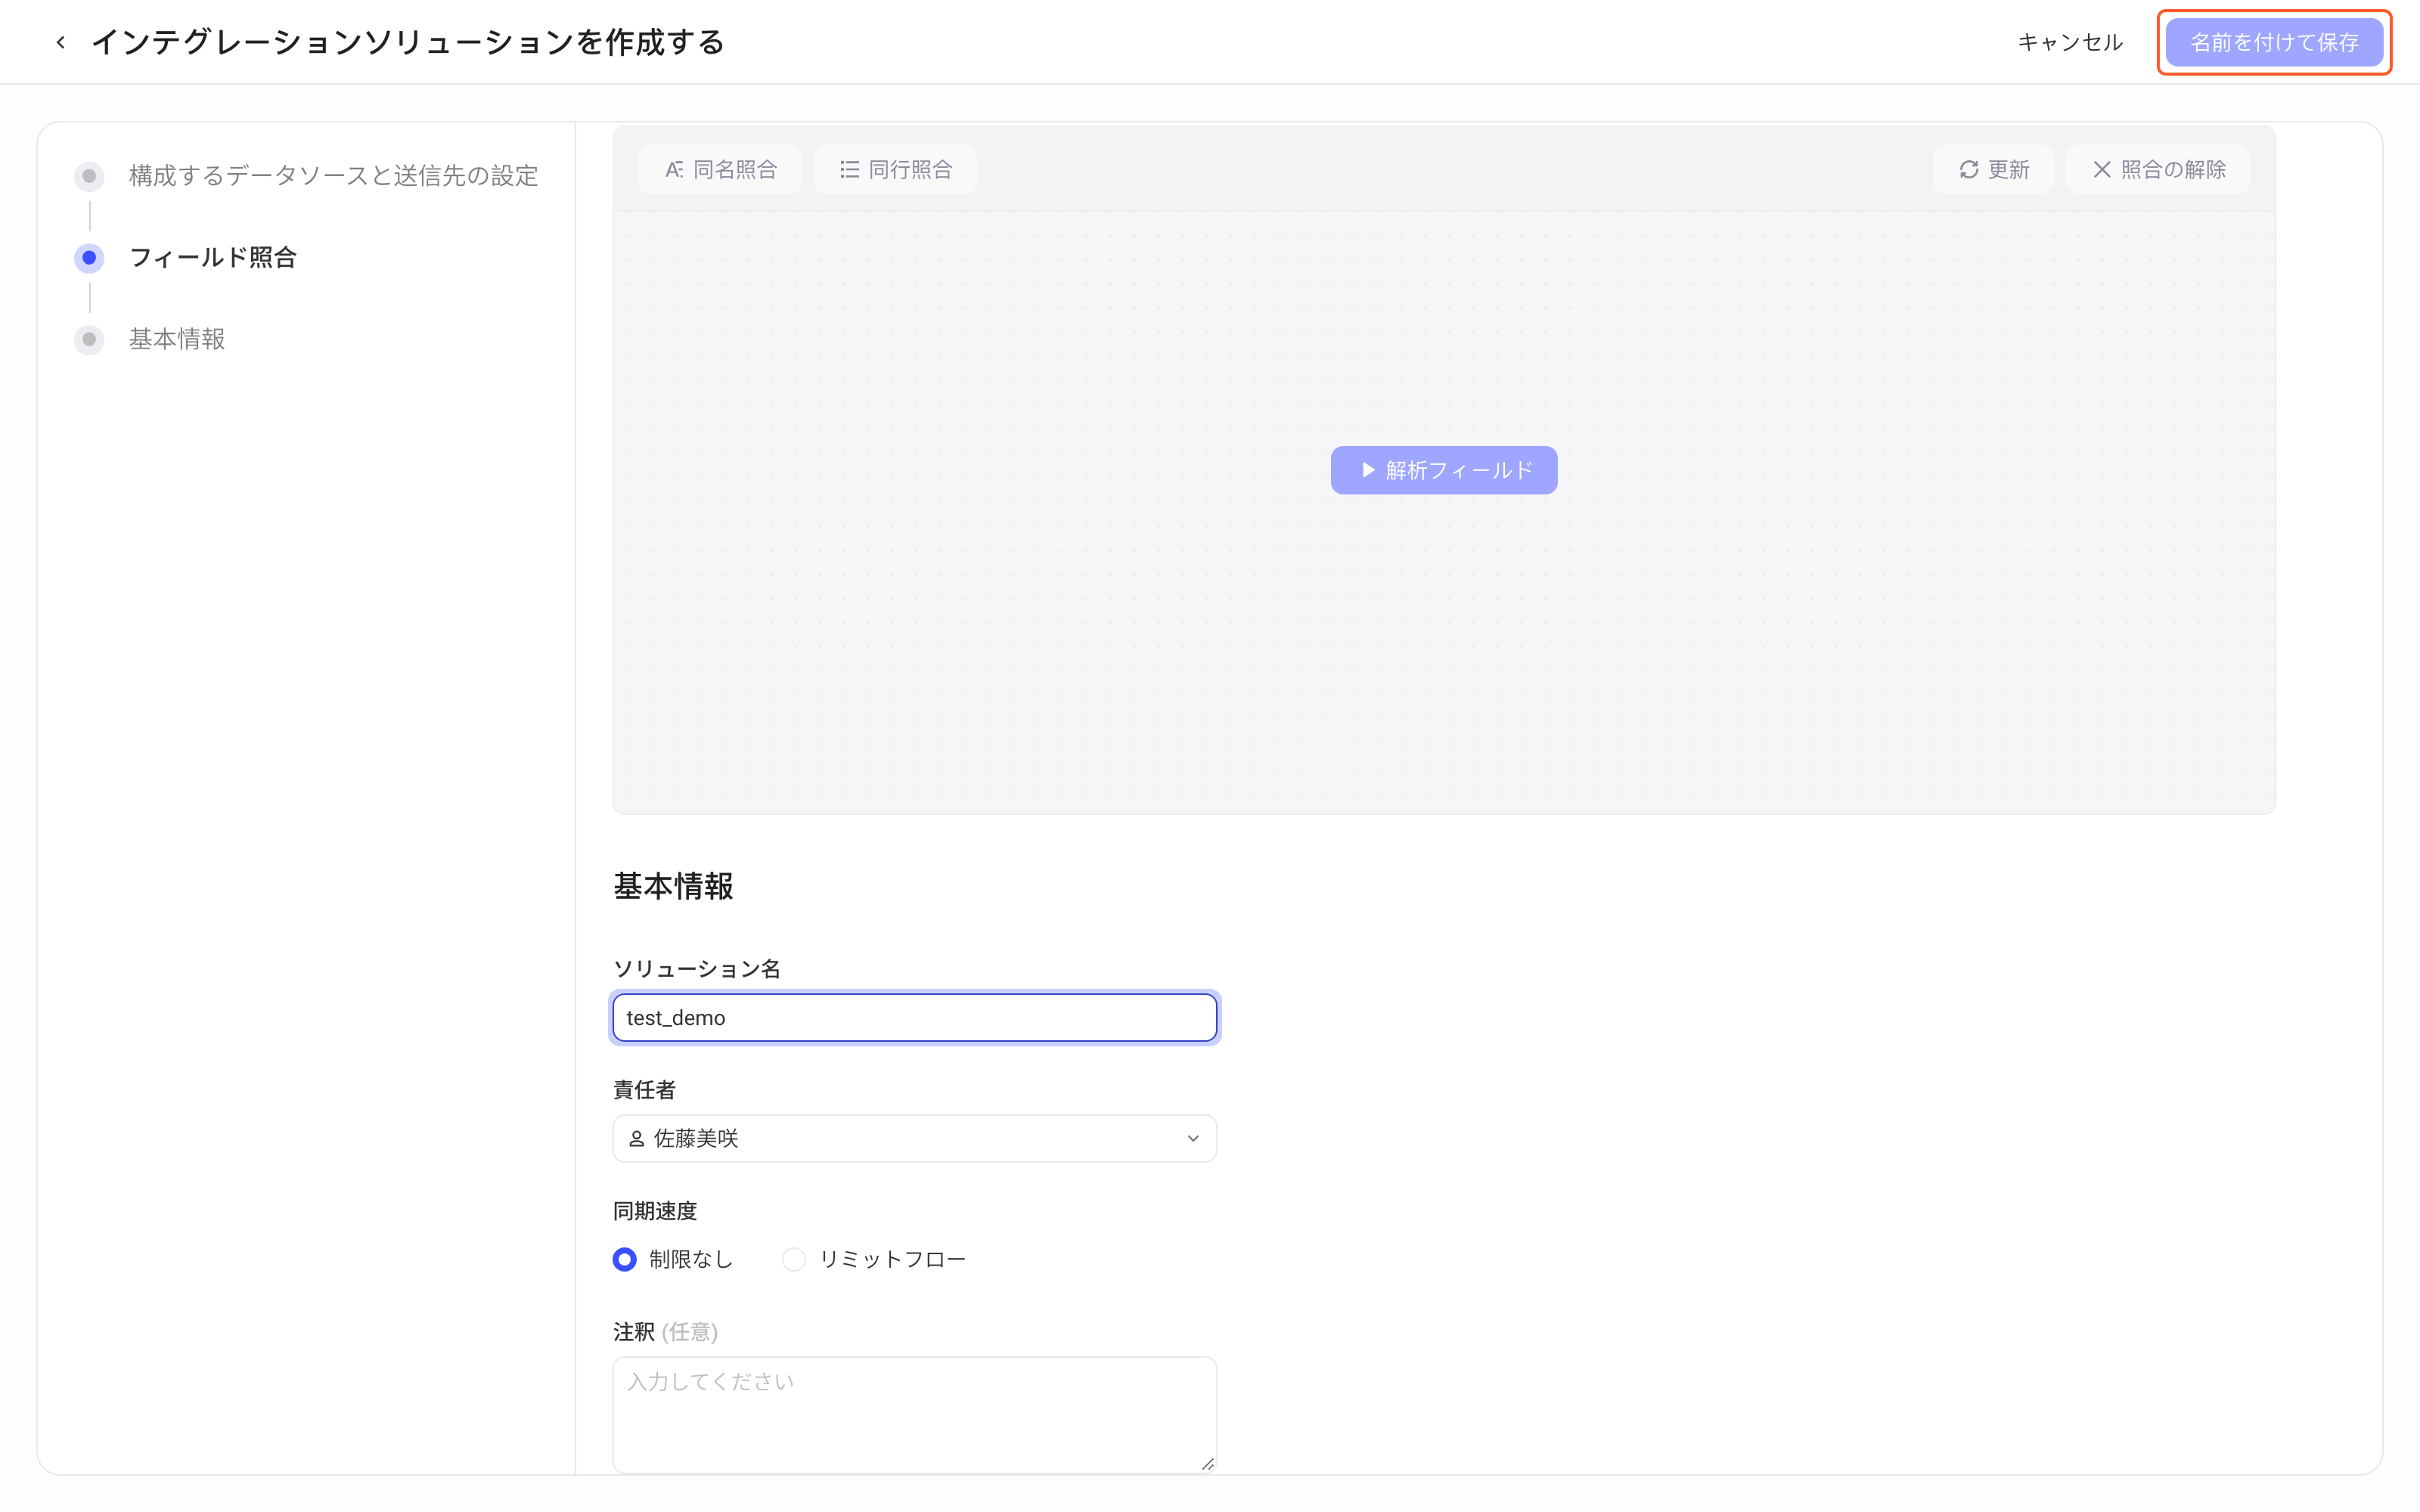Click the 同期速度 label
This screenshot has height=1512, width=2420.
tap(655, 1211)
